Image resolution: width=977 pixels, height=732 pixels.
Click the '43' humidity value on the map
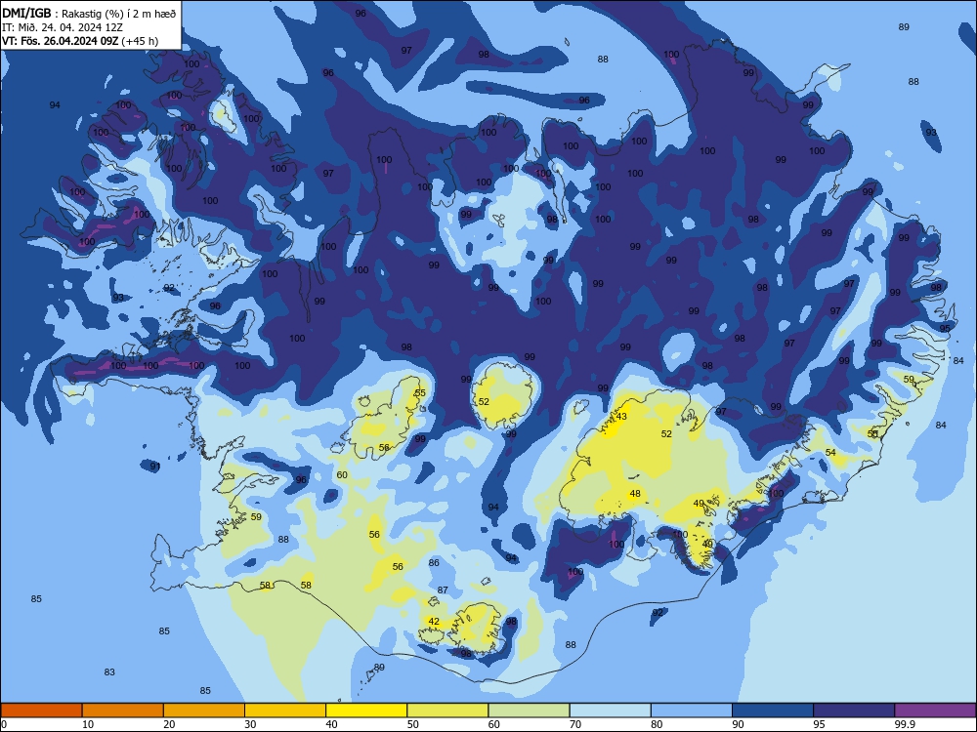(x=621, y=417)
